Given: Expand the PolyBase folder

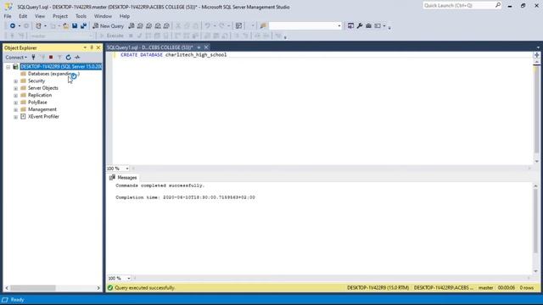Looking at the screenshot, I should click(x=15, y=103).
